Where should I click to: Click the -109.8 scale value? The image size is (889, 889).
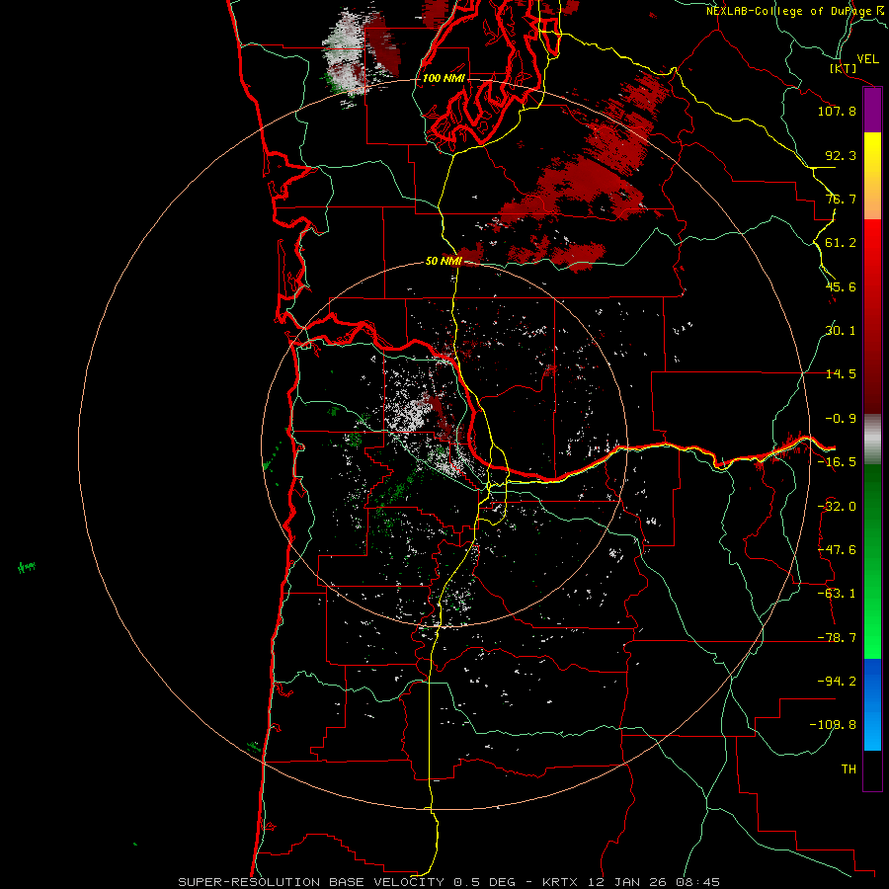(x=833, y=725)
